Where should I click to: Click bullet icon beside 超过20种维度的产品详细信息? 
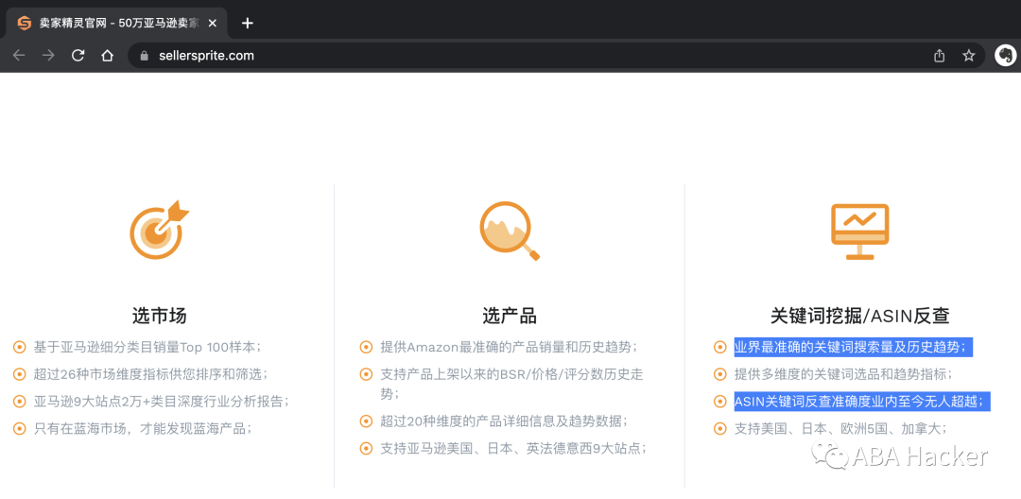pos(366,421)
